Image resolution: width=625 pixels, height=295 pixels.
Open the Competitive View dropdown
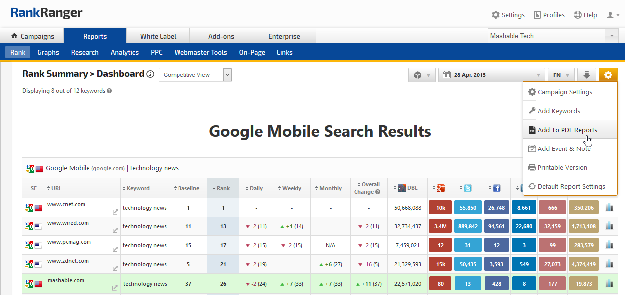[195, 75]
